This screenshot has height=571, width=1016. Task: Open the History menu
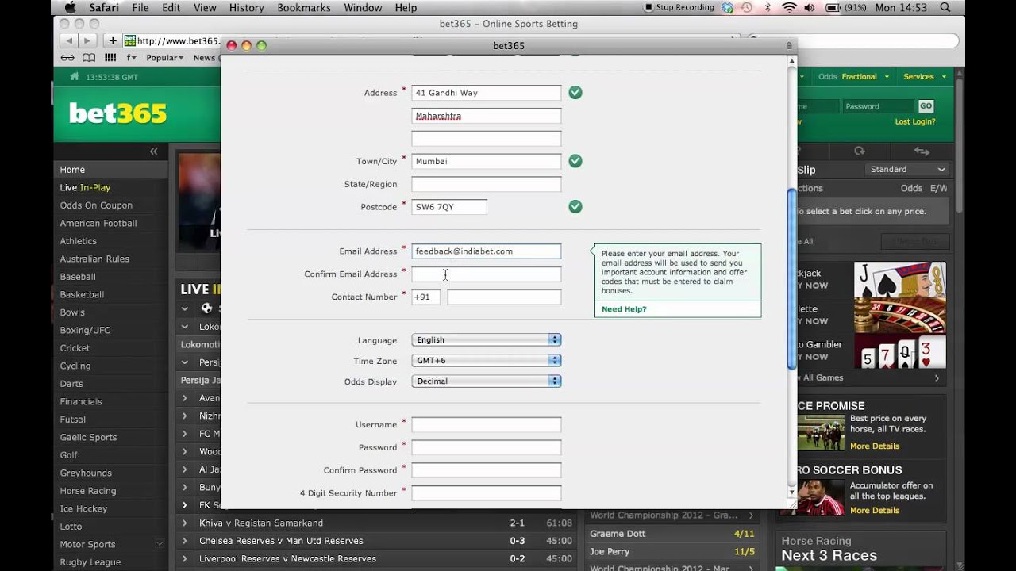click(246, 8)
